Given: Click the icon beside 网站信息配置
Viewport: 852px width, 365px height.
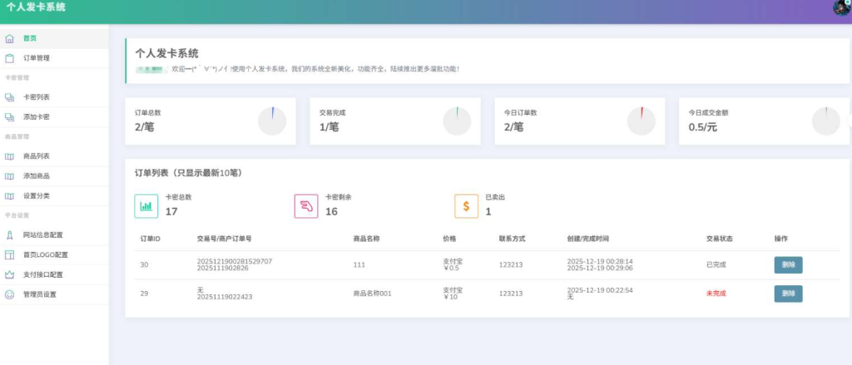Looking at the screenshot, I should pyautogui.click(x=9, y=235).
